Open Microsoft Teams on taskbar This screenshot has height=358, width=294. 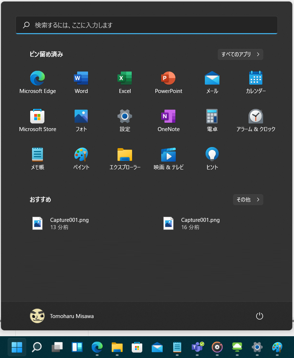pos(197,347)
